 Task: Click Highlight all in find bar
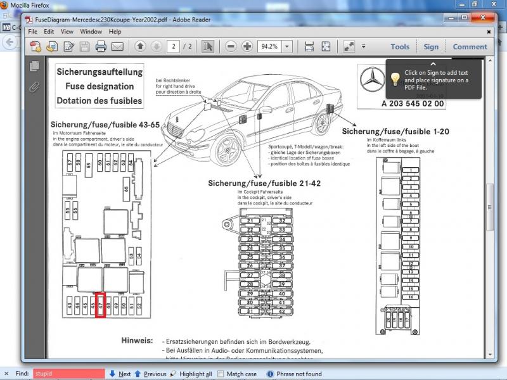pos(191,374)
